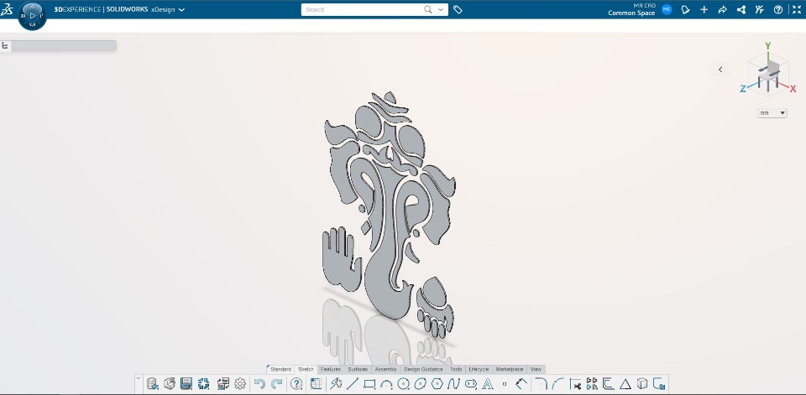Select the Point tool

pos(505,384)
